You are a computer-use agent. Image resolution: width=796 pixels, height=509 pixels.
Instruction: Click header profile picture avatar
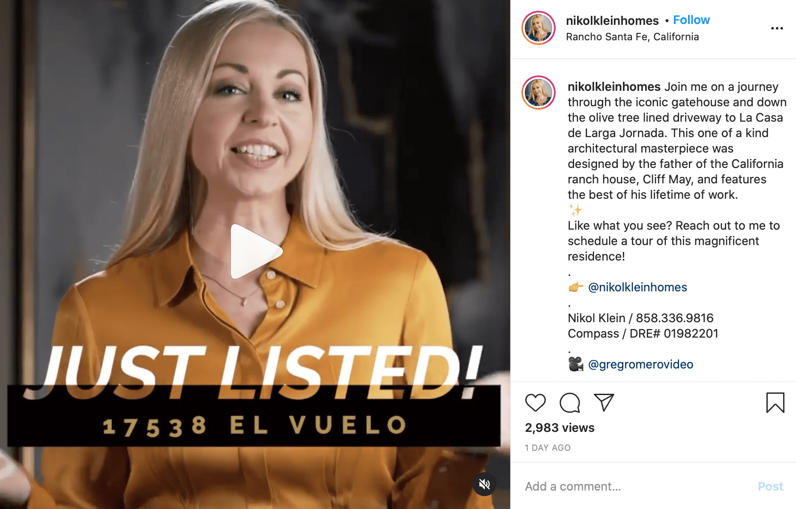click(539, 28)
